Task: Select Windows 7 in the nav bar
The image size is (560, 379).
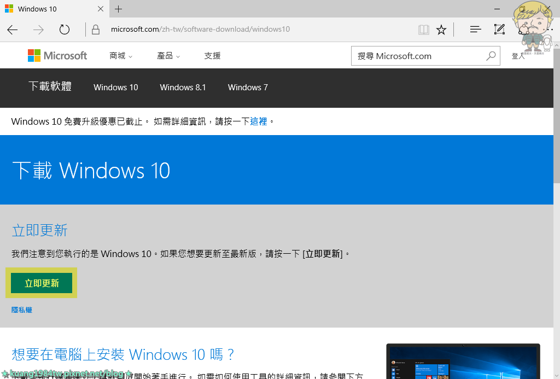Action: pyautogui.click(x=248, y=88)
